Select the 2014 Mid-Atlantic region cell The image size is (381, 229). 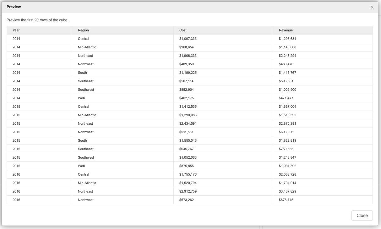coord(87,47)
